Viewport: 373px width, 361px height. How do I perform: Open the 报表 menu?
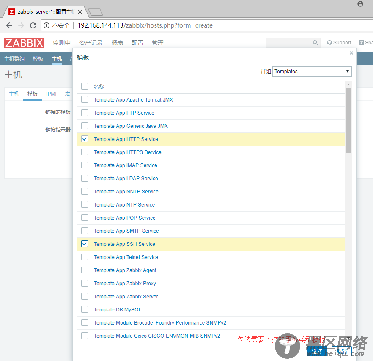pos(117,43)
